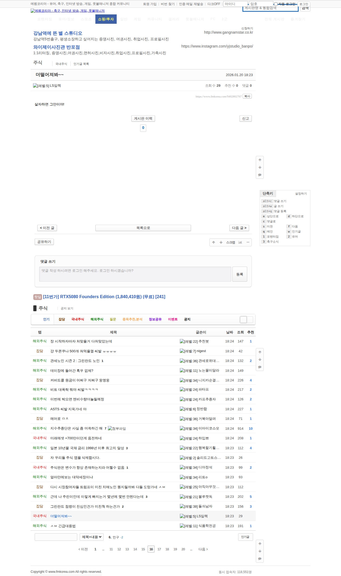Select the 쇼핑/투자 navigation menu
This screenshot has width=341, height=576.
pyautogui.click(x=106, y=19)
